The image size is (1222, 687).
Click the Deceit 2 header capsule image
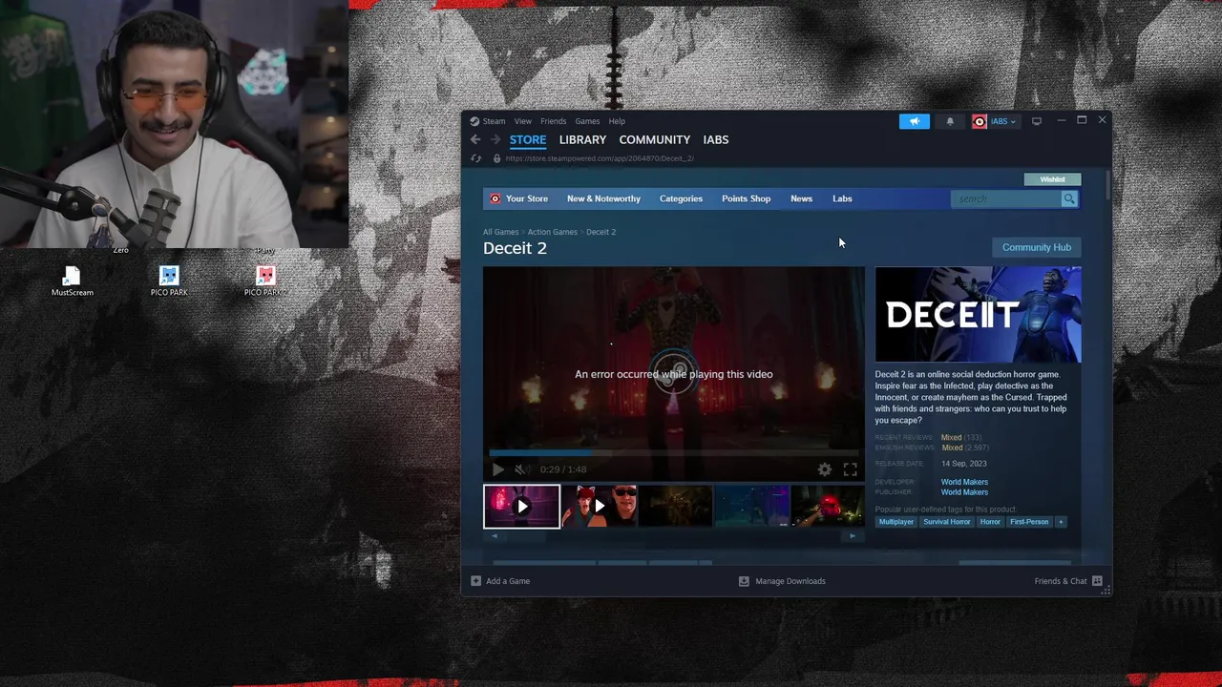pyautogui.click(x=978, y=315)
